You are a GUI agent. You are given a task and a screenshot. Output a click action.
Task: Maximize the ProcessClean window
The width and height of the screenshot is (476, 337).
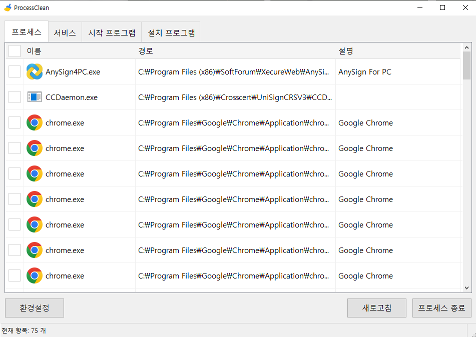(x=442, y=7)
